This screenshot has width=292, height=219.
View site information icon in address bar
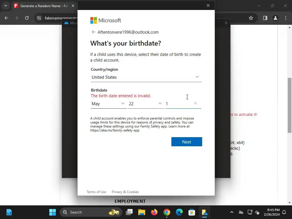click(x=39, y=18)
